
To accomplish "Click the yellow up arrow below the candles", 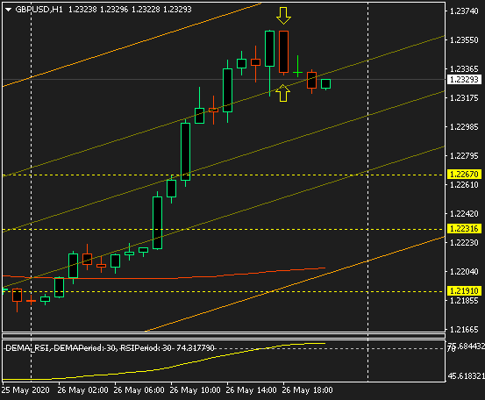I will tap(283, 93).
